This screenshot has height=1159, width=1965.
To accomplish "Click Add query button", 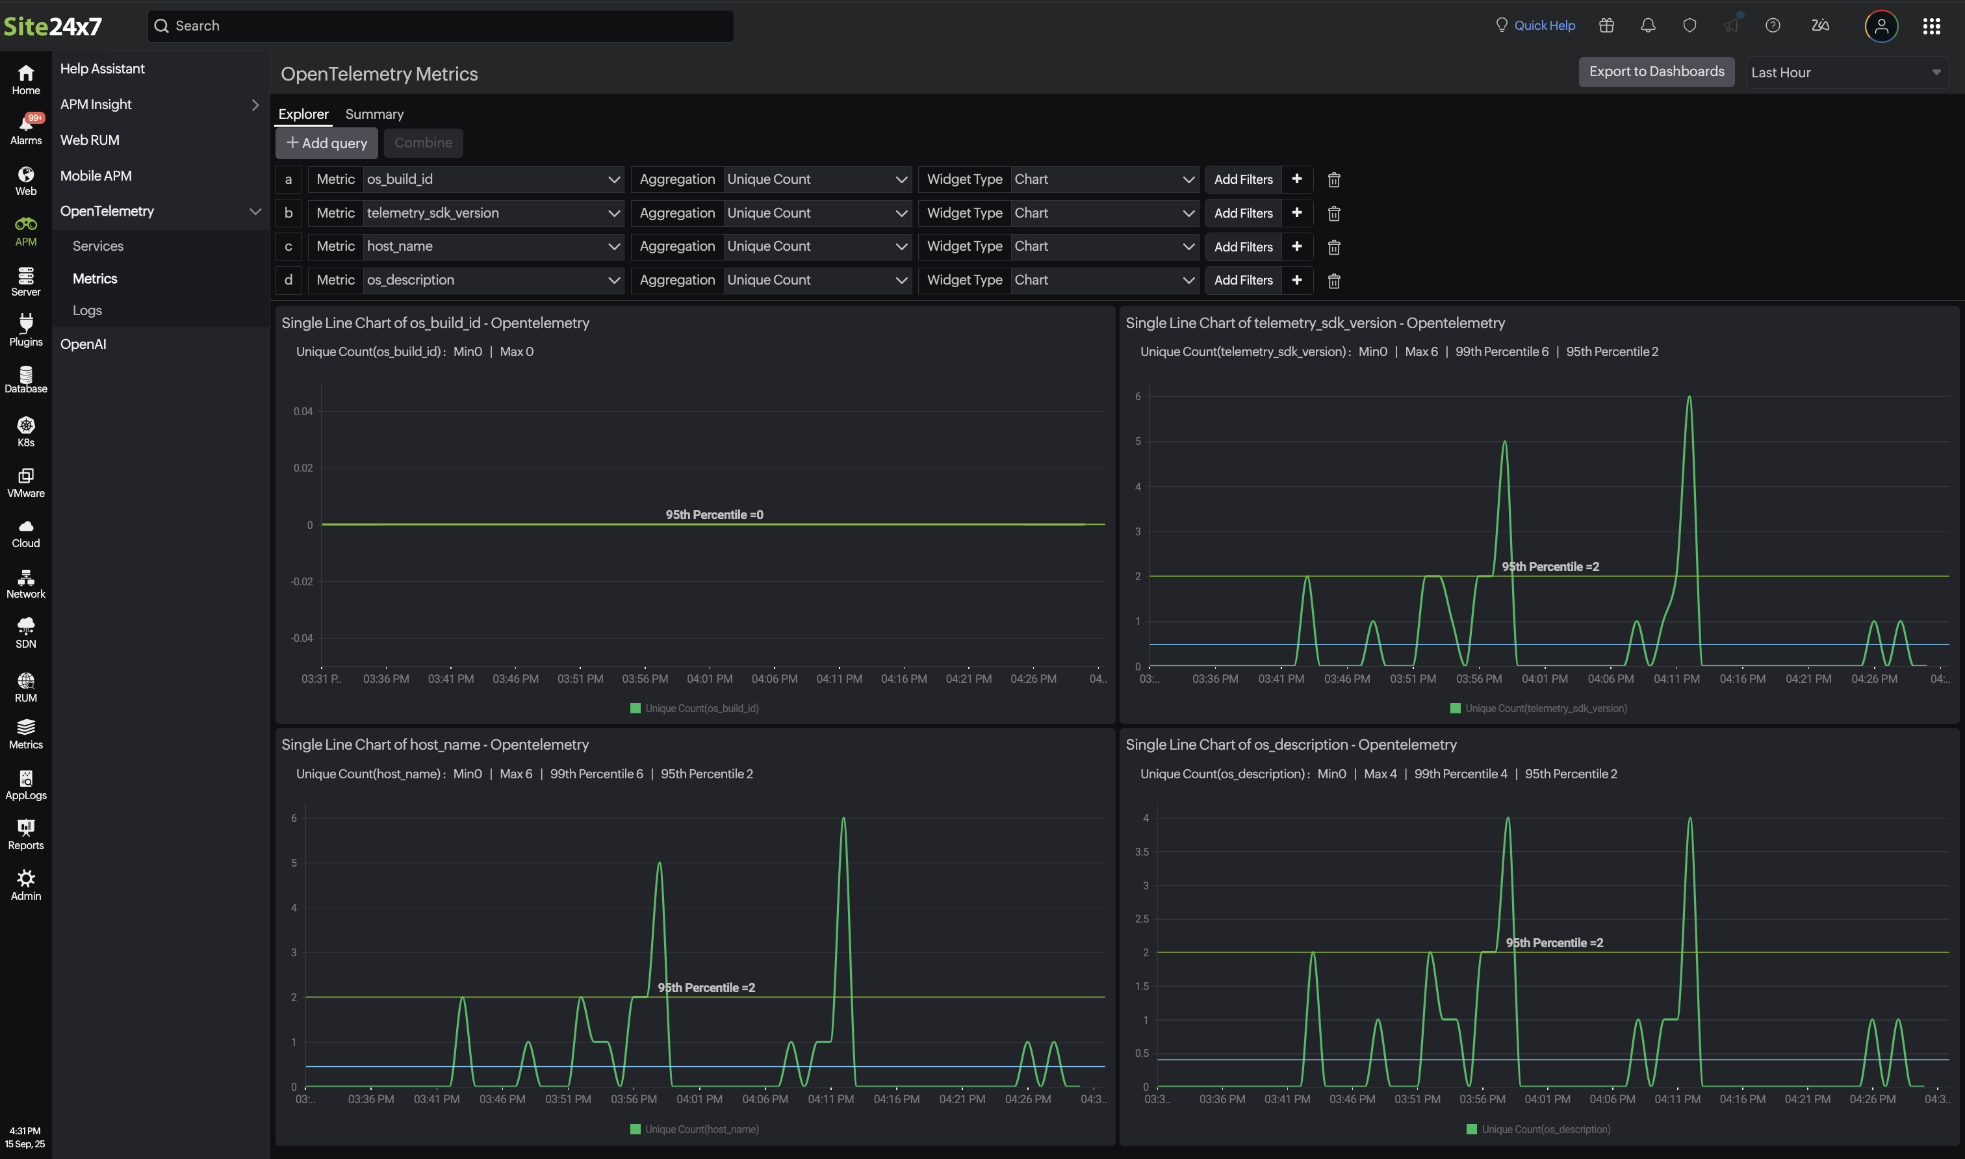I will pyautogui.click(x=326, y=143).
